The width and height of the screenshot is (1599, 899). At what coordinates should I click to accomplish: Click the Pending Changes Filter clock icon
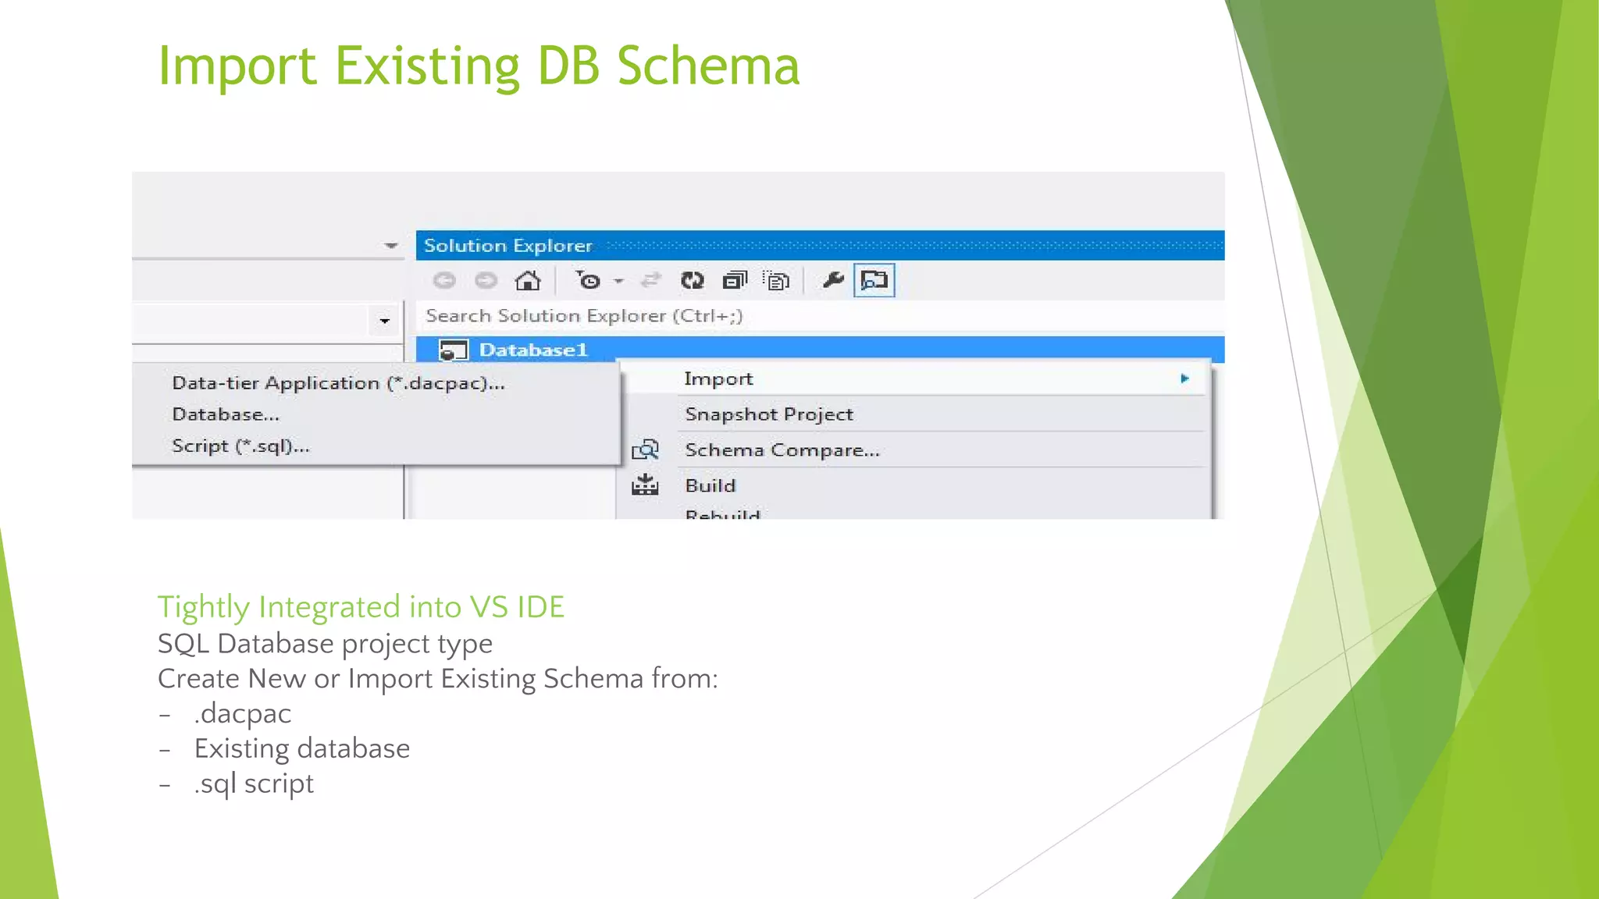tap(589, 280)
